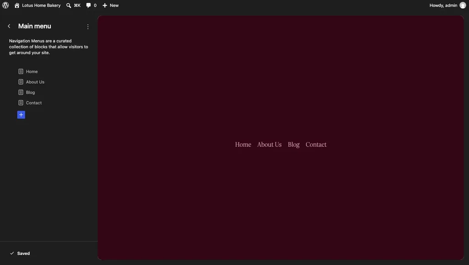Click the About Us link in the preview
The width and height of the screenshot is (469, 265).
pos(269,144)
